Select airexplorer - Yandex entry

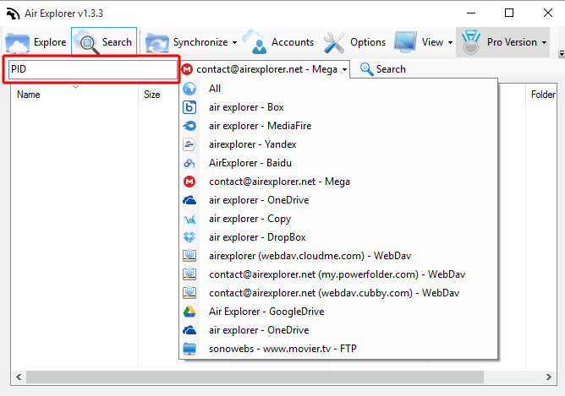click(338, 144)
